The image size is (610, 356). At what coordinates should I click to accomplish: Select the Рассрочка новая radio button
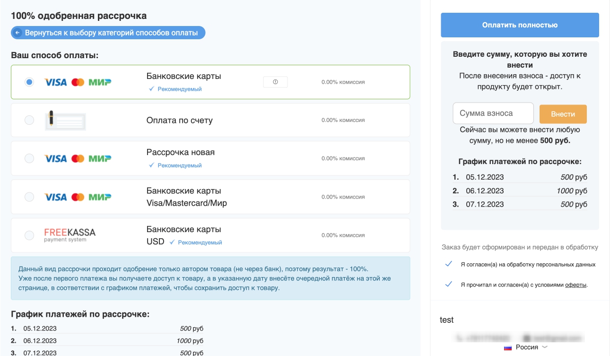pyautogui.click(x=29, y=158)
